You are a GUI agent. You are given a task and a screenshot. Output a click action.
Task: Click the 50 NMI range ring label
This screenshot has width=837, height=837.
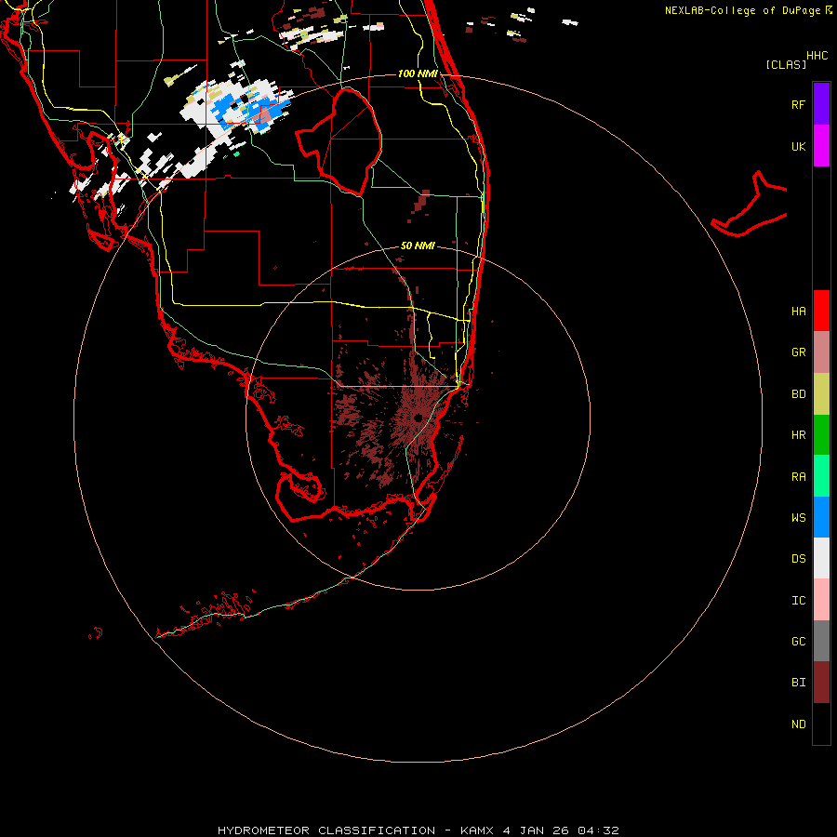418,246
